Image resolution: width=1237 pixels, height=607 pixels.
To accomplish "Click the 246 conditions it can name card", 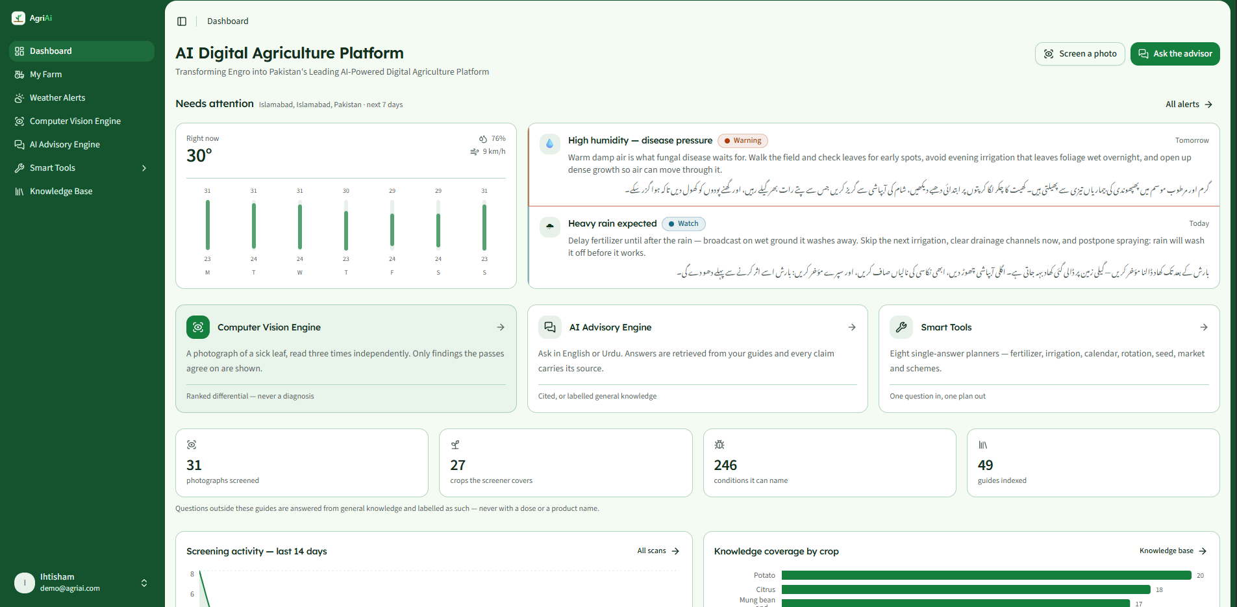I will coord(829,463).
